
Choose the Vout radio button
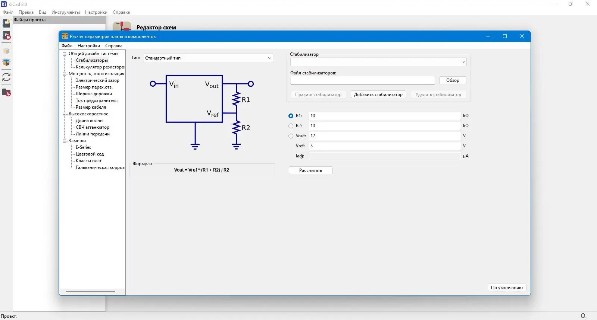[x=291, y=136]
